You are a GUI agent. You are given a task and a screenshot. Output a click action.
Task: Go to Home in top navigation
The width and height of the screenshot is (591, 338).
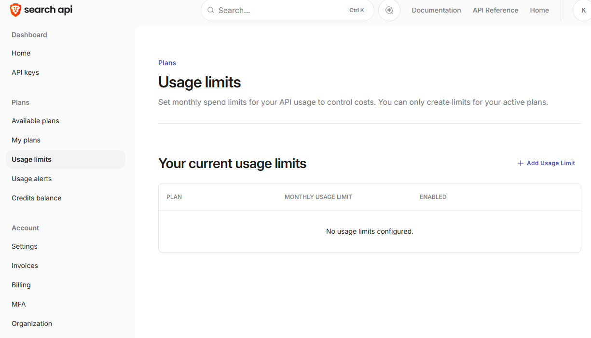[x=539, y=10]
